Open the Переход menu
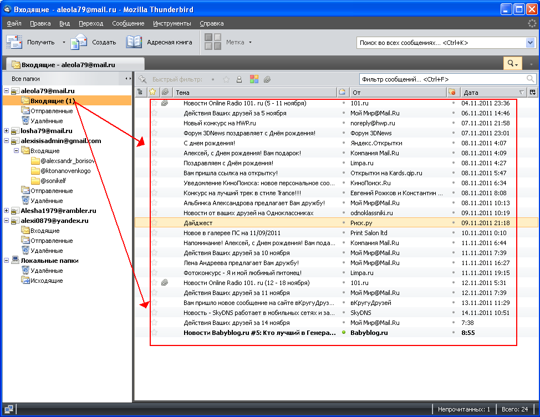Image resolution: width=540 pixels, height=417 pixels. coord(91,23)
